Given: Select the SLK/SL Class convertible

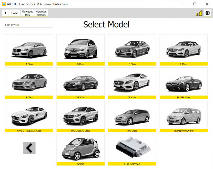Looking at the screenshot, I should coord(184,83).
